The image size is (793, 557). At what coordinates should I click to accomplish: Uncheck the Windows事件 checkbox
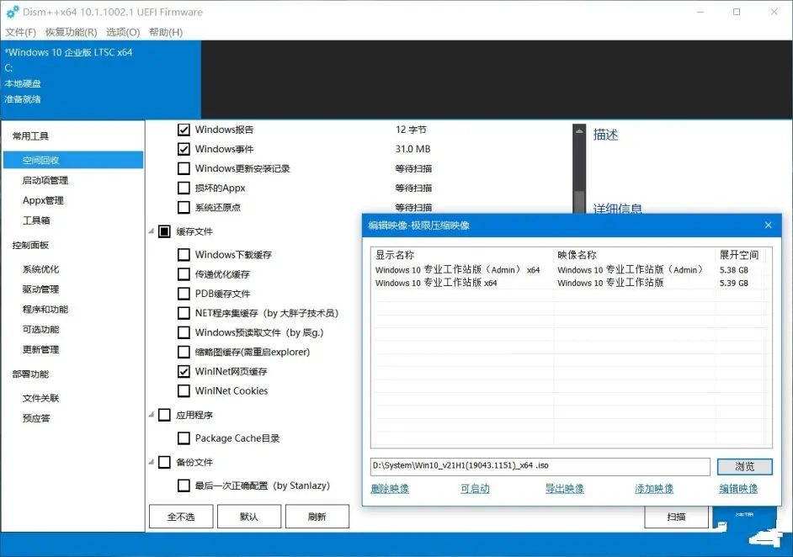pos(184,149)
